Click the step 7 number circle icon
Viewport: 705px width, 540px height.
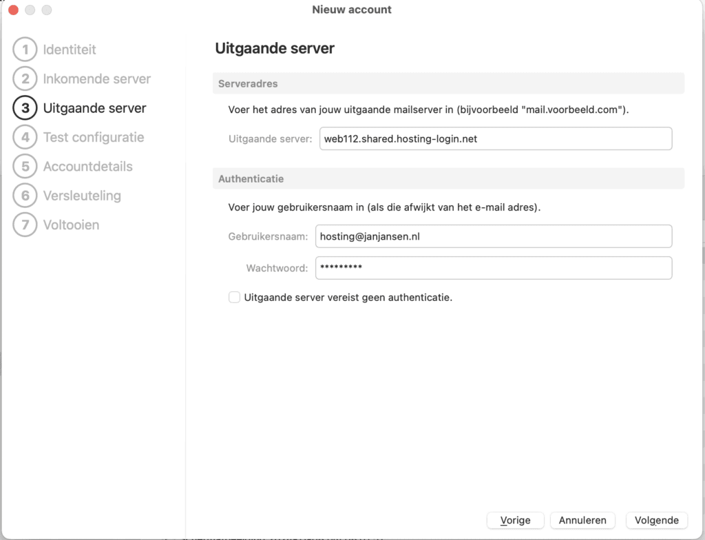tap(25, 225)
